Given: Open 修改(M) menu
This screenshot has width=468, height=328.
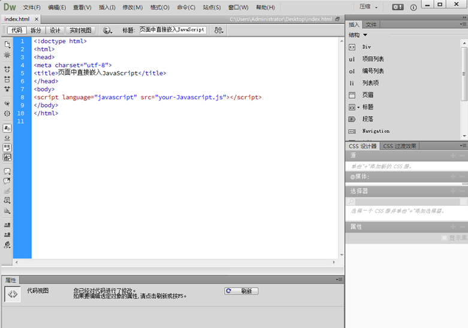Looking at the screenshot, I should tap(132, 7).
